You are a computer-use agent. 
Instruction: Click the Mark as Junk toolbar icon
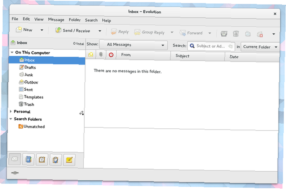(248, 34)
